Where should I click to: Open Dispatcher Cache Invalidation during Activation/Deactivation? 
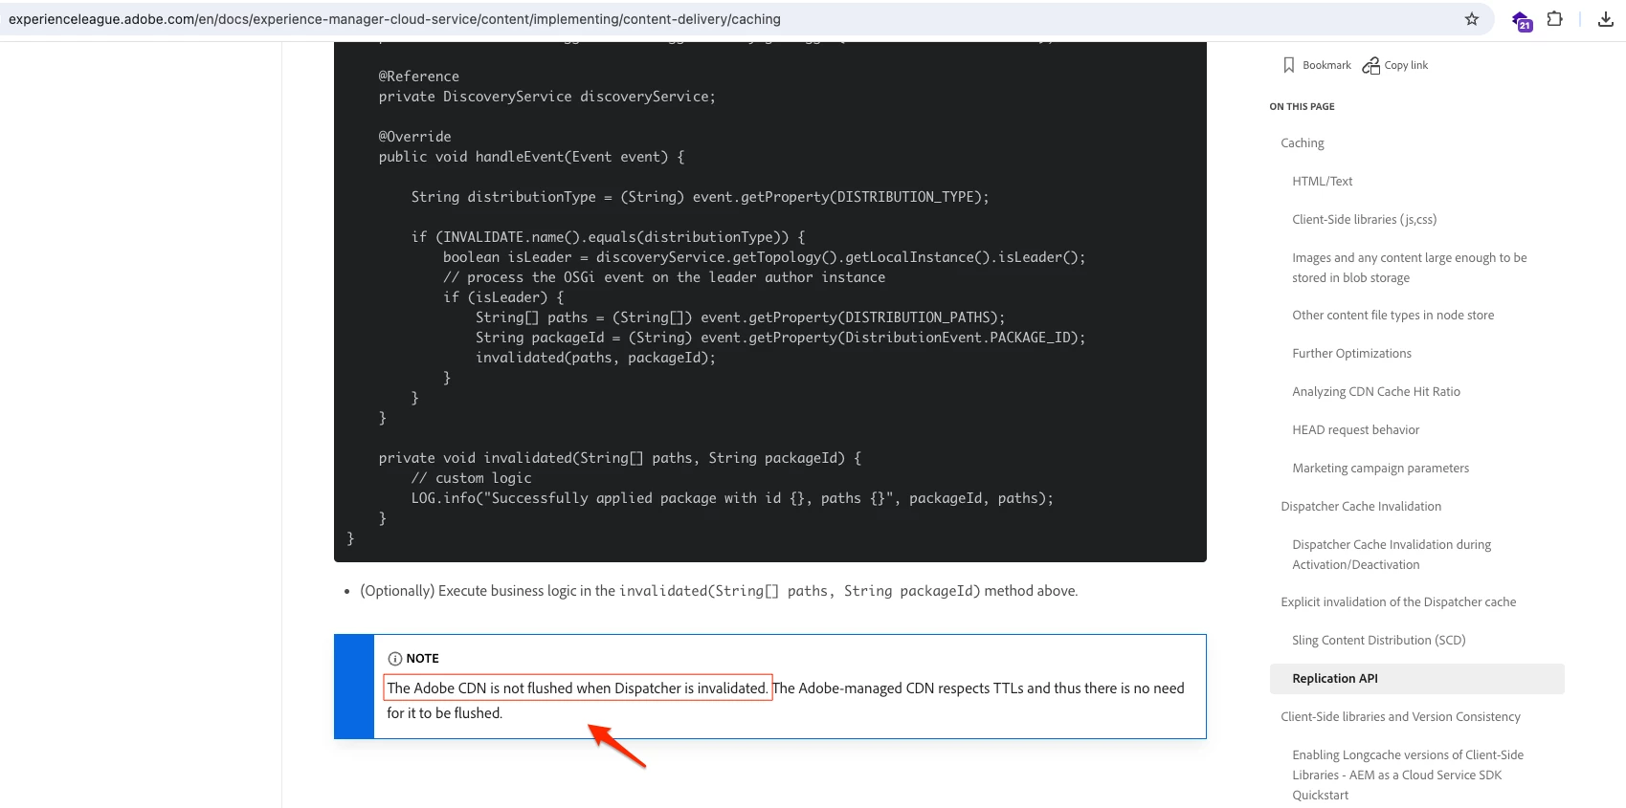coord(1392,555)
